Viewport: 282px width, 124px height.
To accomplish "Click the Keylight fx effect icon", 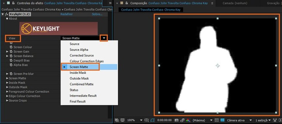I will tap(7, 14).
